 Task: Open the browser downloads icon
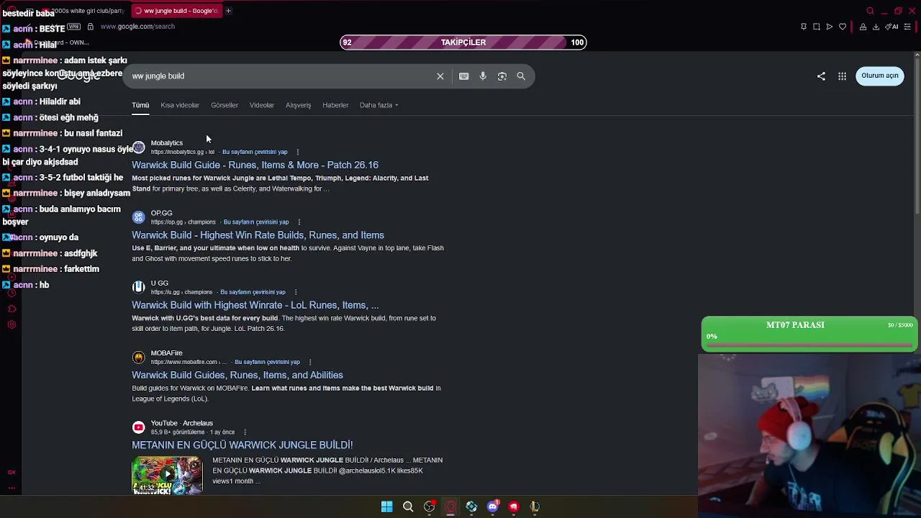(876, 27)
